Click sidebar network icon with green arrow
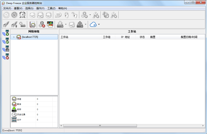 [6, 33]
